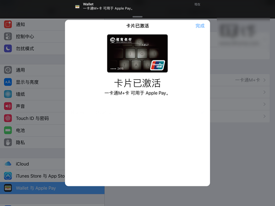
Task: Tap the Wallet icon in notification banner
Action: [77, 7]
